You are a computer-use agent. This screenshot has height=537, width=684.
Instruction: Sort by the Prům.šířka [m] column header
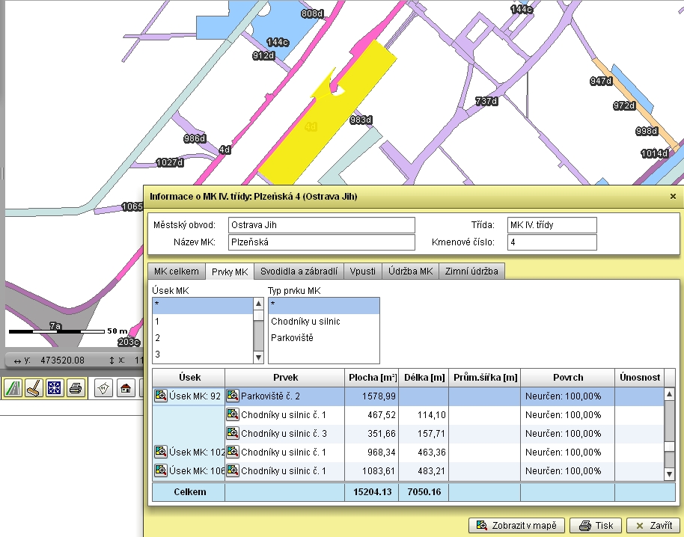[485, 378]
